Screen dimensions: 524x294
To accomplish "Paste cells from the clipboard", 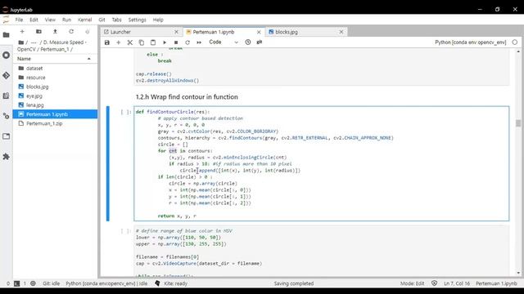I will click(x=153, y=42).
